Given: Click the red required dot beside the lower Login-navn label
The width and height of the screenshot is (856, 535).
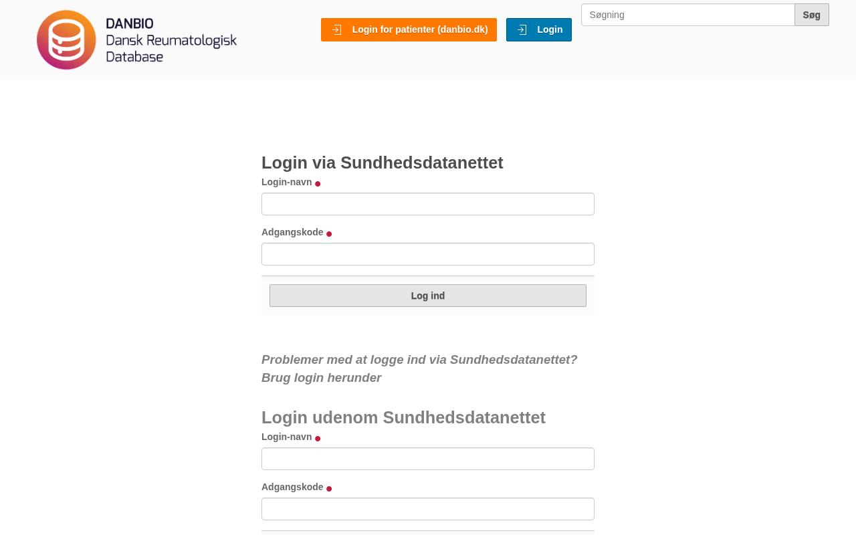Looking at the screenshot, I should pyautogui.click(x=318, y=439).
